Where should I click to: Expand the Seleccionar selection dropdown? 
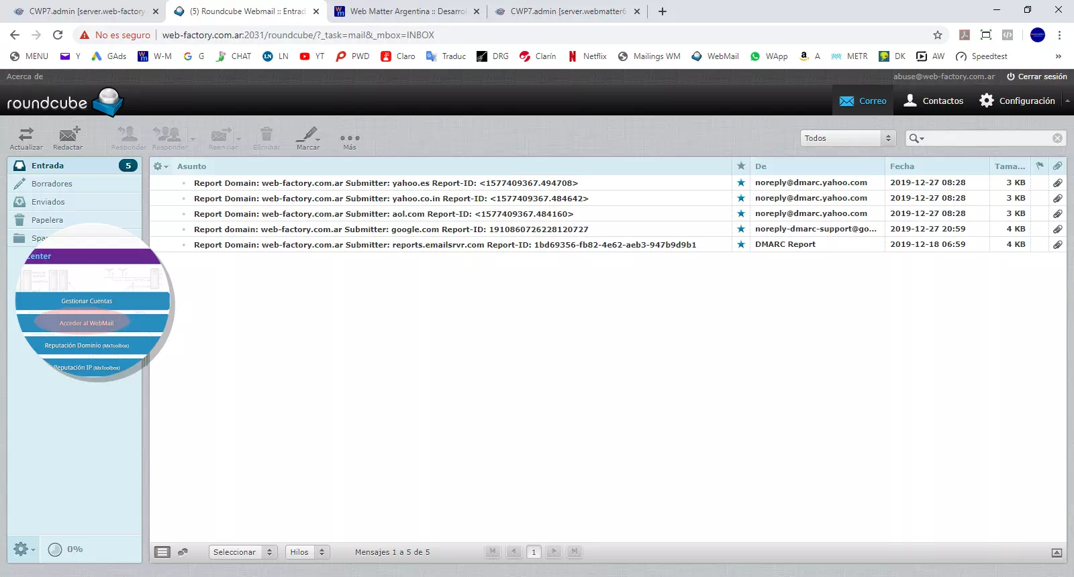pos(243,552)
